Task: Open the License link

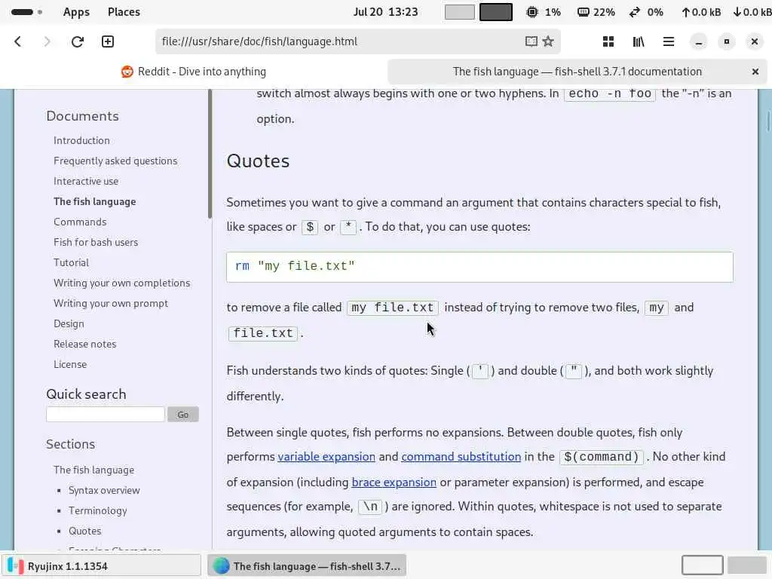Action: [x=70, y=364]
